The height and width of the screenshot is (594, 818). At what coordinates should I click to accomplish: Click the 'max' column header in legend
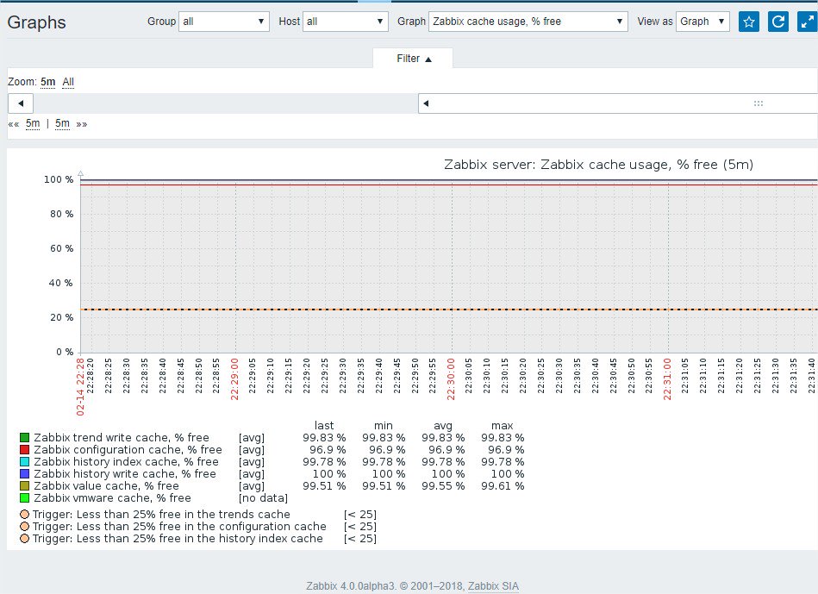pyautogui.click(x=503, y=425)
